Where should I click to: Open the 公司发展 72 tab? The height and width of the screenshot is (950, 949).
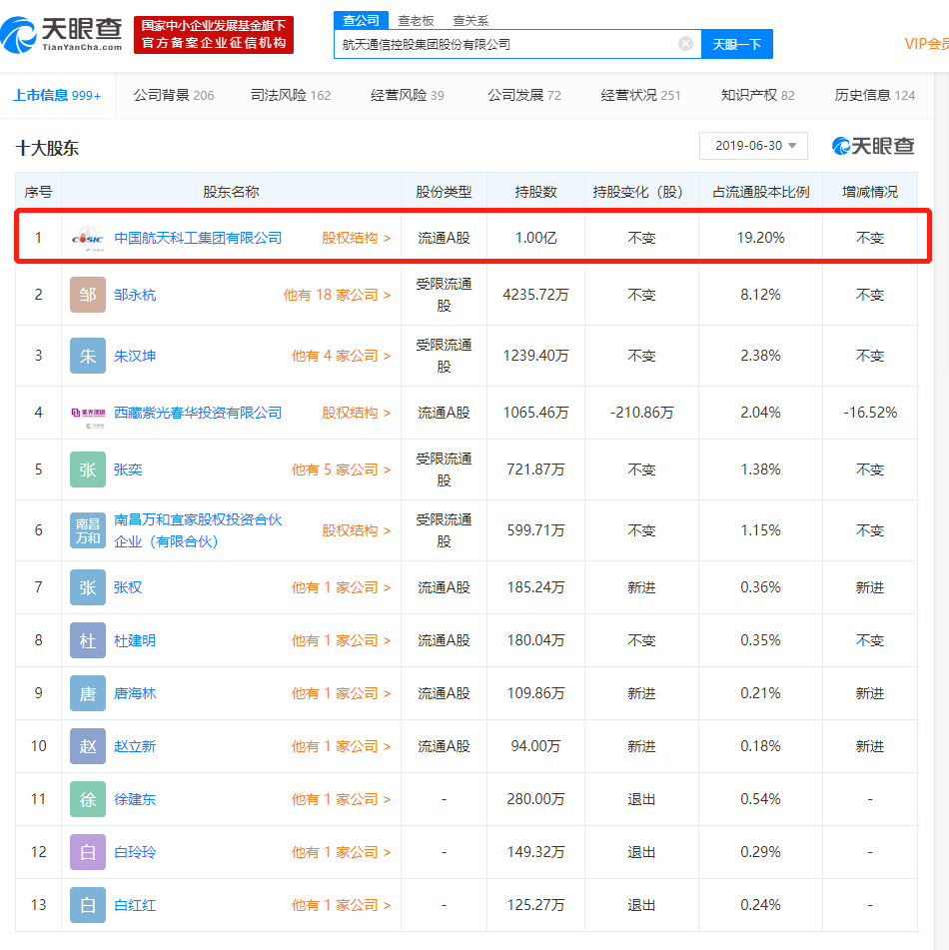[x=524, y=95]
